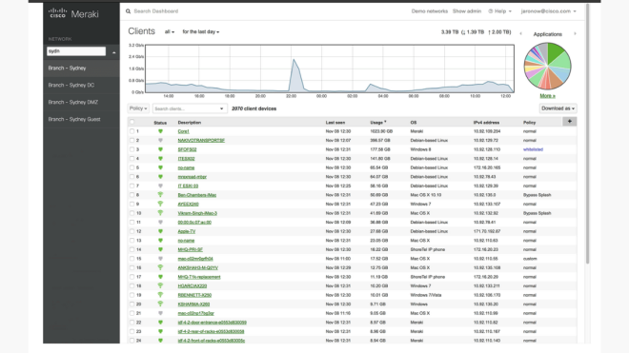Check the box for row 14 MHQ-PRI-SF
The height and width of the screenshot is (353, 629).
pos(132,249)
